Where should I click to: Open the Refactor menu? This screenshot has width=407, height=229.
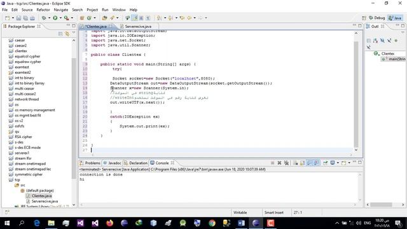pyautogui.click(x=43, y=10)
